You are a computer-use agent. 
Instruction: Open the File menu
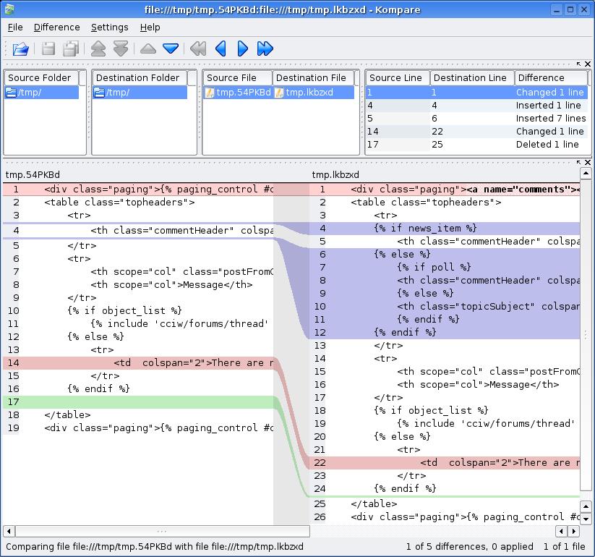pyautogui.click(x=15, y=27)
